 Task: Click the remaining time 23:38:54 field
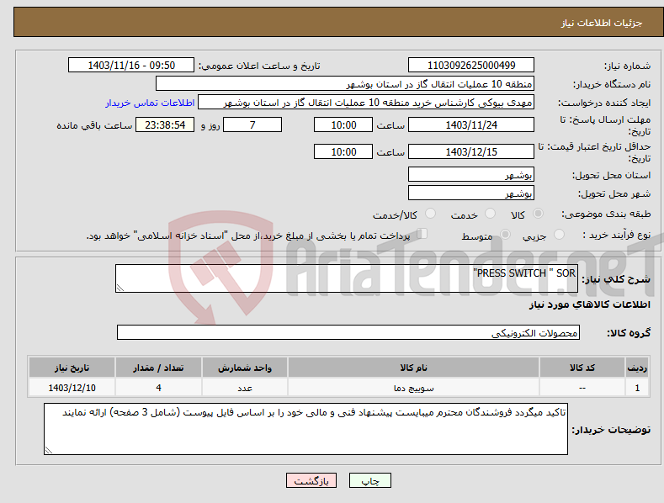pos(165,124)
